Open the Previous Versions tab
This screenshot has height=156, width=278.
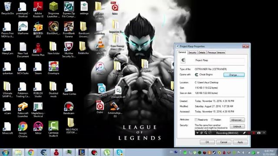pos(216,52)
